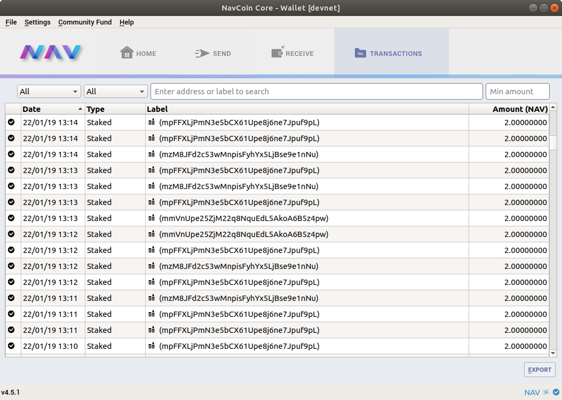Sort by the Type column header
The height and width of the screenshot is (400, 562).
[115, 109]
